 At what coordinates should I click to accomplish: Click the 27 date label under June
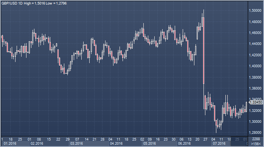pyautogui.click(x=205, y=139)
